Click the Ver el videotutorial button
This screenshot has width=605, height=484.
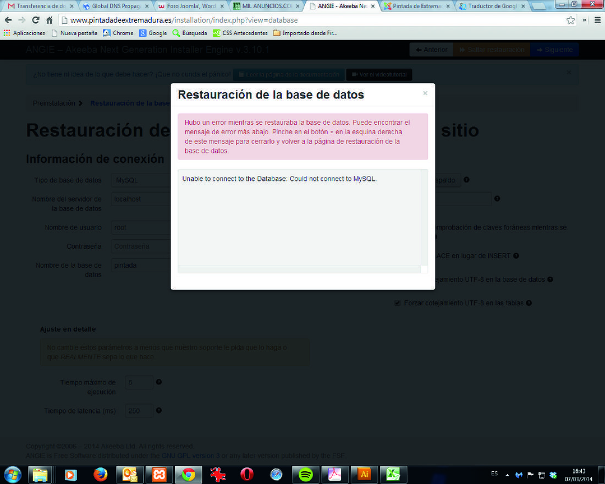click(379, 74)
